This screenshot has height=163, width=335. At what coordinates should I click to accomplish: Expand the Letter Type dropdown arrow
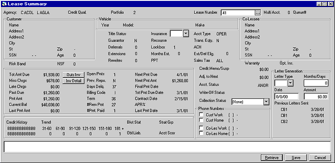(x=290, y=83)
